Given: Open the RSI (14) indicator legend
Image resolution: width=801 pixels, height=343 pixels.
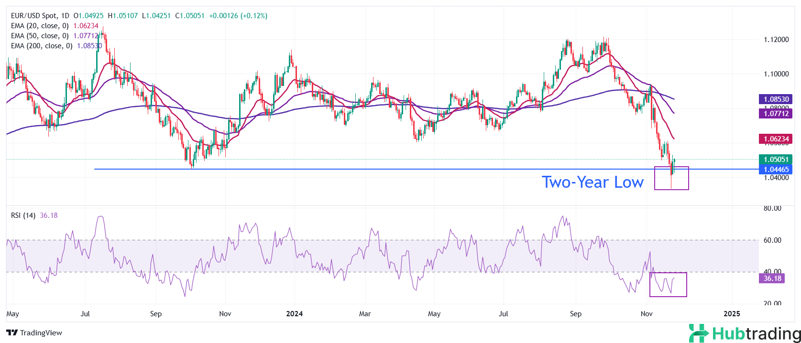Looking at the screenshot, I should tap(23, 215).
